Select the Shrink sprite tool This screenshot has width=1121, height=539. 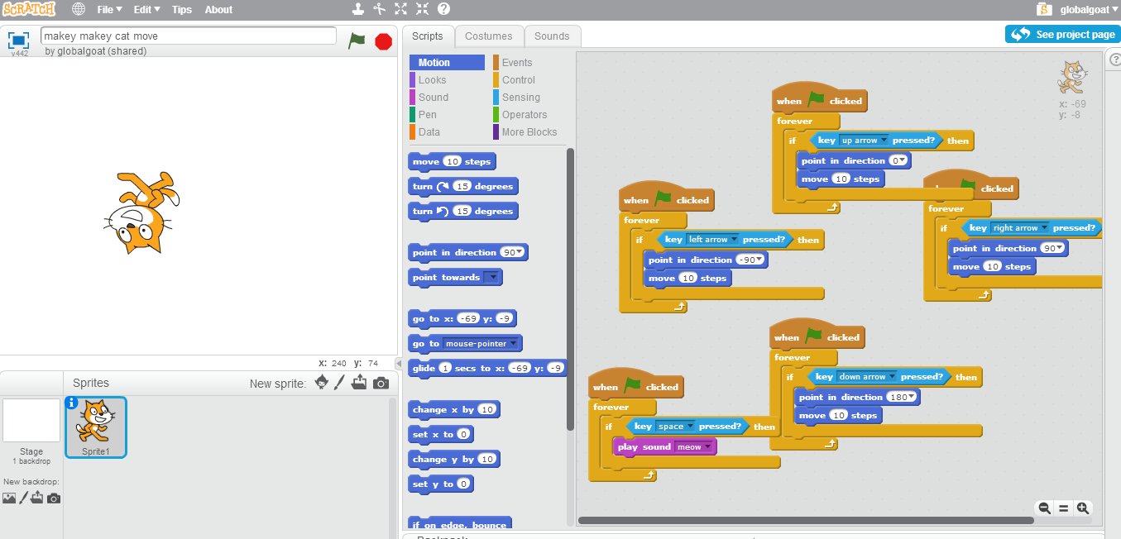(422, 9)
